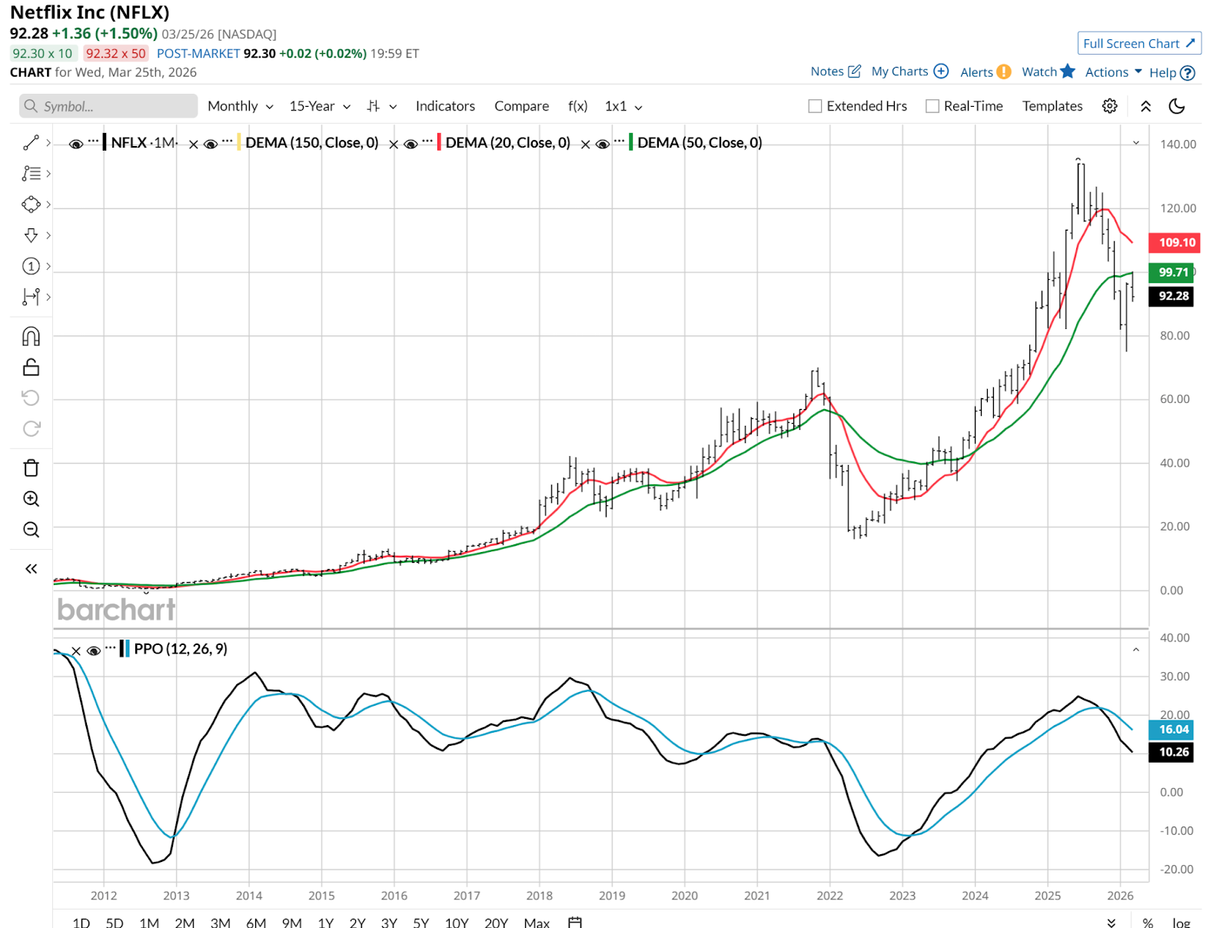Enable the Extended Hrs checkbox

point(815,106)
